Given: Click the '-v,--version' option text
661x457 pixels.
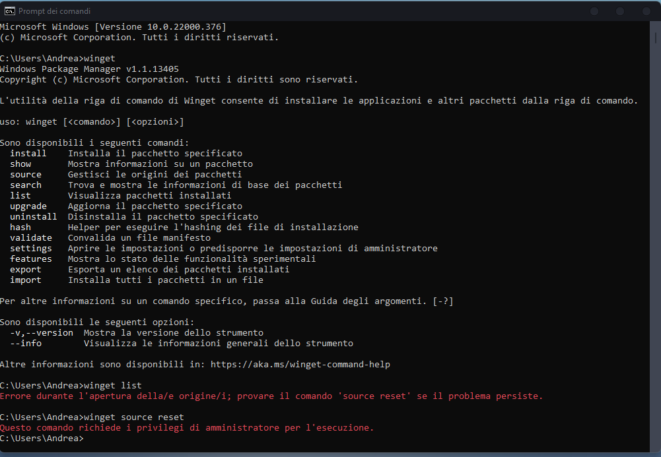Looking at the screenshot, I should pos(42,333).
